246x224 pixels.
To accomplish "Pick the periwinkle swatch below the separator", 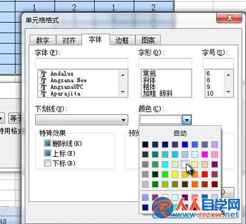I will pos(145,197).
